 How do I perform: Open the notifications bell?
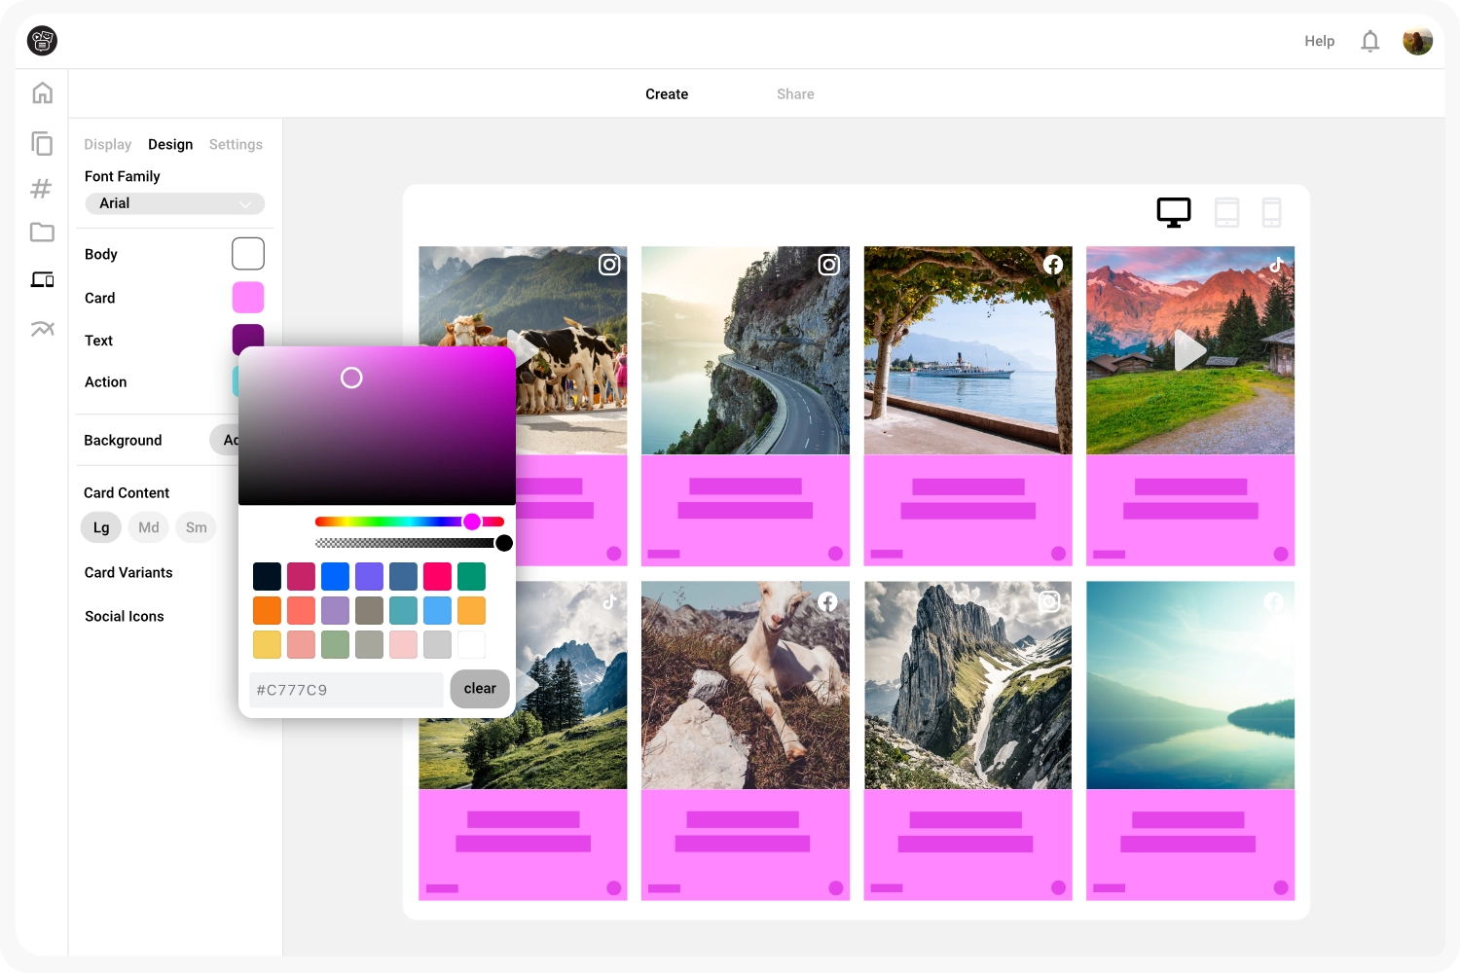click(1369, 40)
